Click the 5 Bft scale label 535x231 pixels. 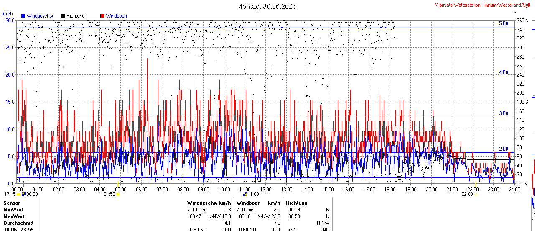click(x=504, y=23)
